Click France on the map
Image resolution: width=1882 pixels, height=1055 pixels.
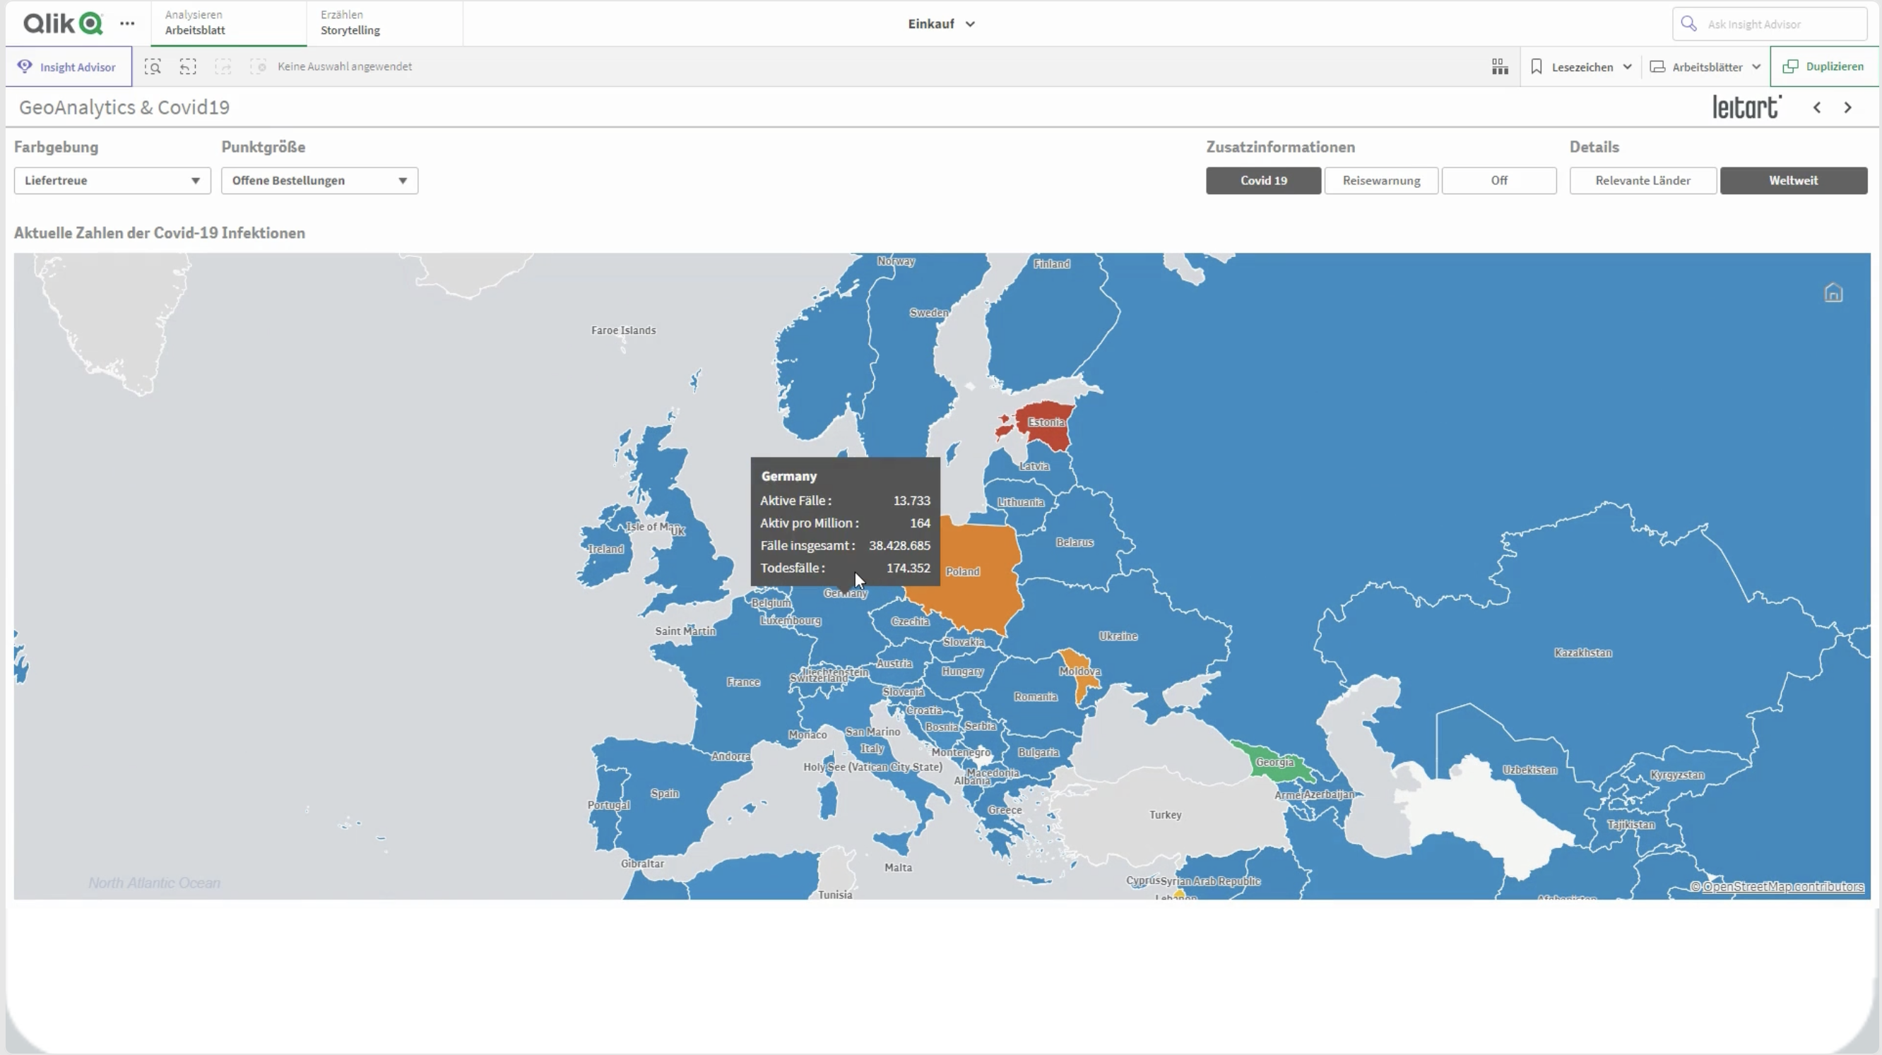tap(743, 682)
